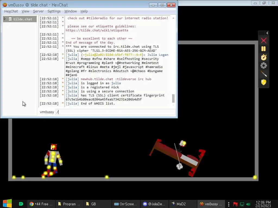
Task: Click the scrollbar up arrow in chat
Action: point(173,18)
